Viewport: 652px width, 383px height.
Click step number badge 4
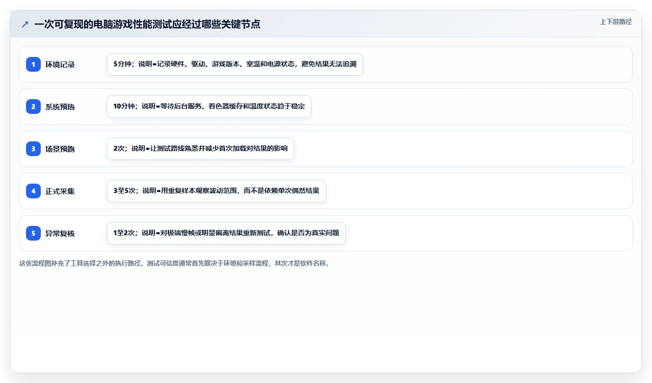pos(33,191)
